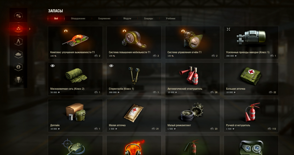
Task: Click the crossed-arrows icon on Усиленные приводы наводки
Action: [228, 29]
